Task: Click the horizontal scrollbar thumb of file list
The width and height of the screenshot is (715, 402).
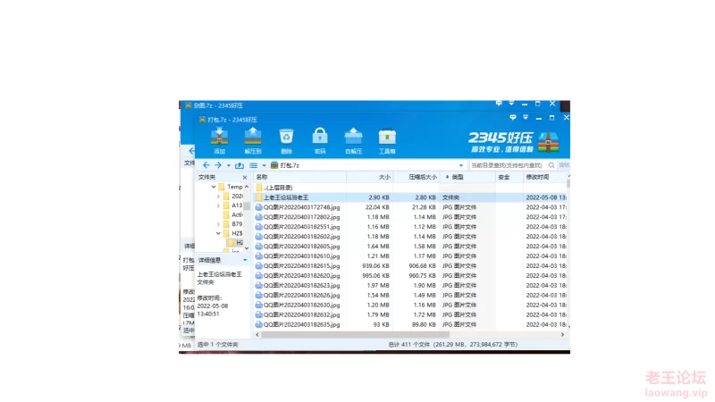Action: click(x=355, y=334)
